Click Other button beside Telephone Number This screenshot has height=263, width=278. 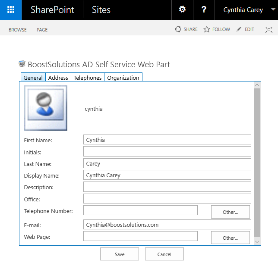tap(231, 212)
